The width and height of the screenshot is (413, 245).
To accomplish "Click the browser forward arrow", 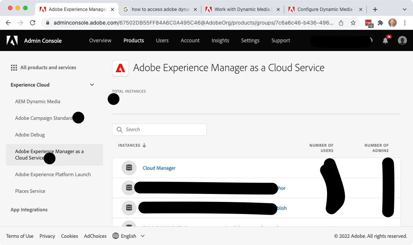I will click(x=20, y=23).
